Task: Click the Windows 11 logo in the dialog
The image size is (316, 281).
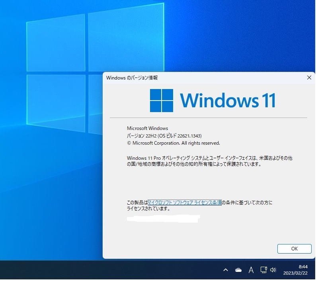Action: click(213, 101)
